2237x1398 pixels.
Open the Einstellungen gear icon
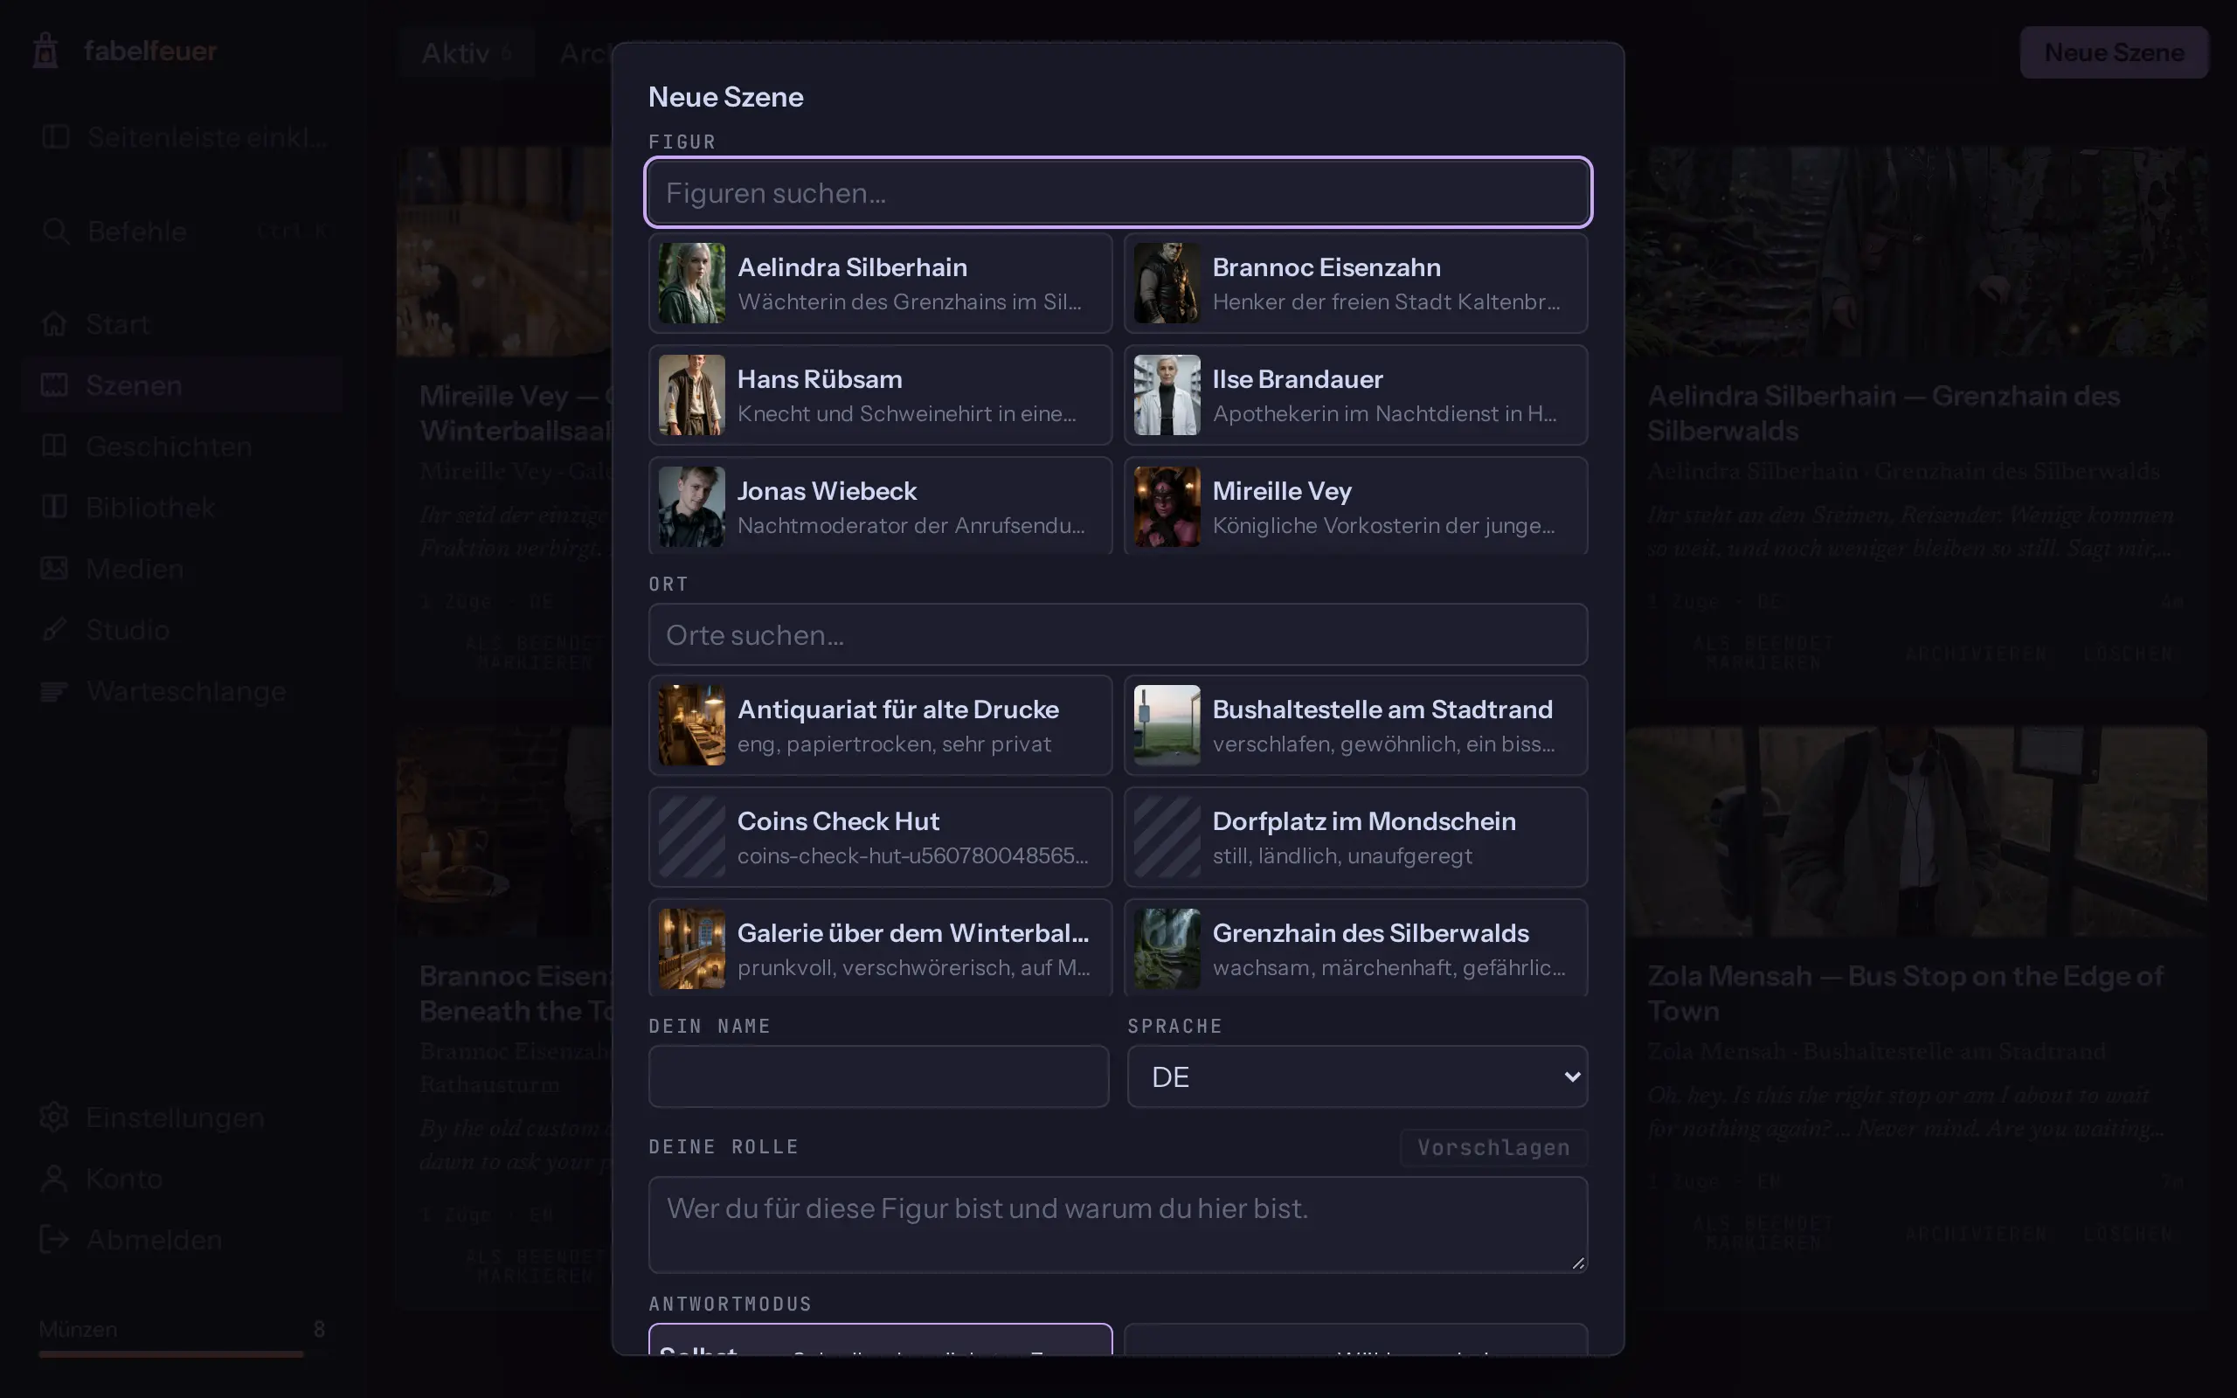pyautogui.click(x=54, y=1117)
